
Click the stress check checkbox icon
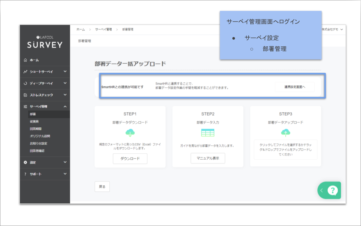point(25,95)
